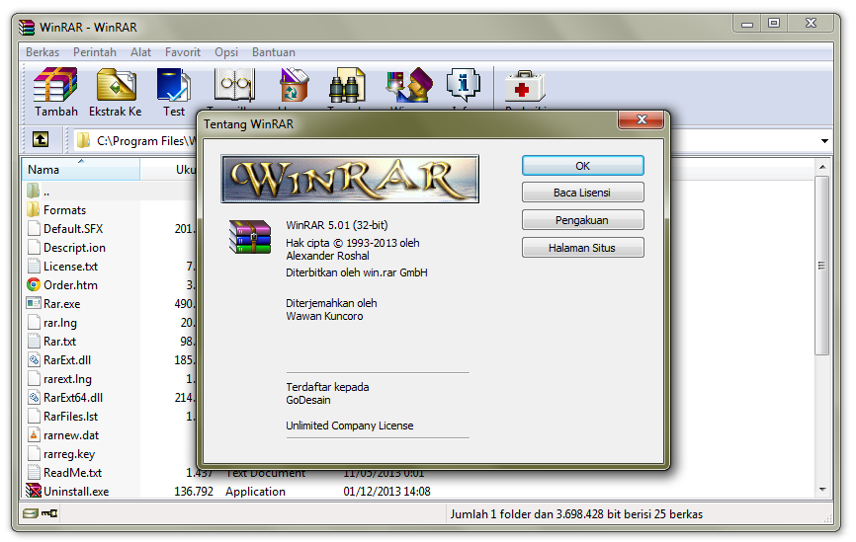Click the Ekstrak Ke toolbar icon
Screen dimensions: 856x542
pyautogui.click(x=117, y=85)
